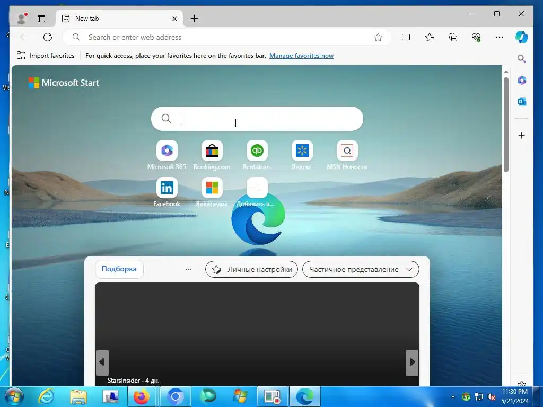This screenshot has height=407, width=543.
Task: Open the tab actions menu icon
Action: coord(41,19)
